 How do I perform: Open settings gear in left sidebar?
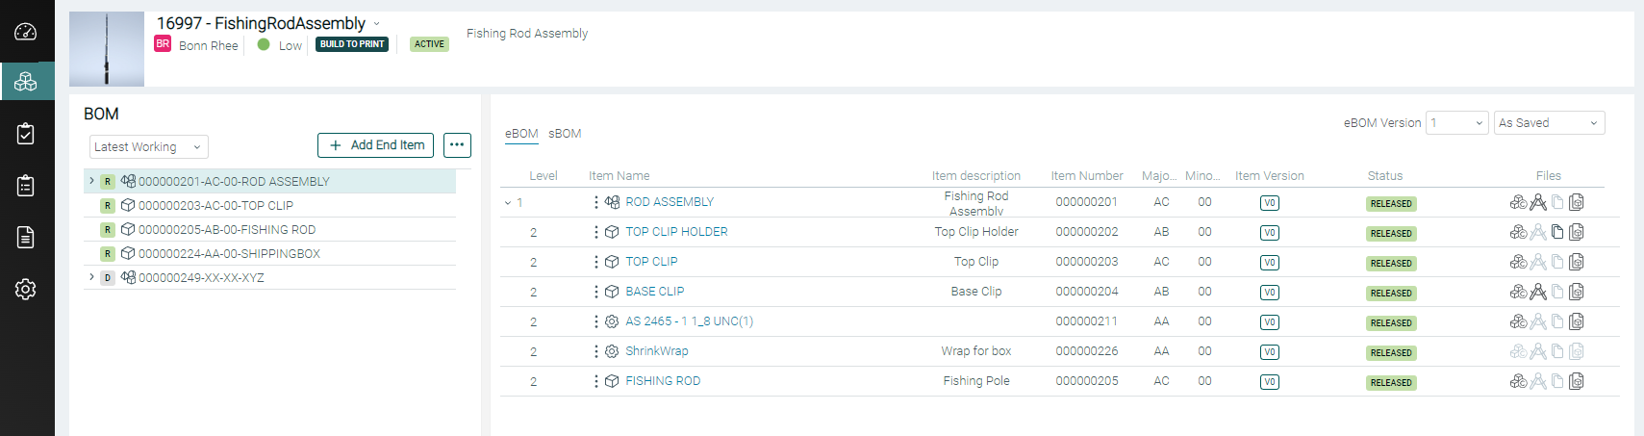tap(26, 289)
